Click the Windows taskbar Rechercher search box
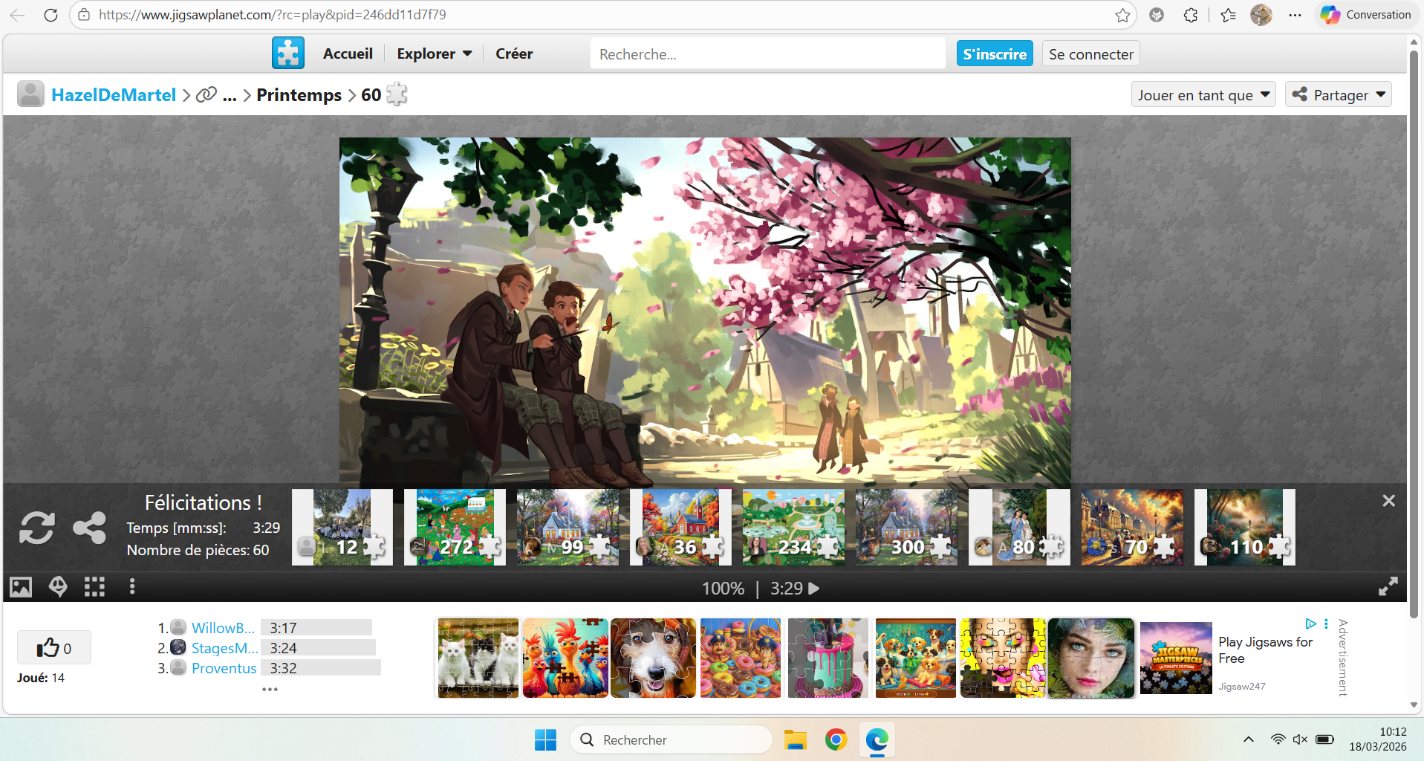This screenshot has height=761, width=1424. [x=671, y=739]
